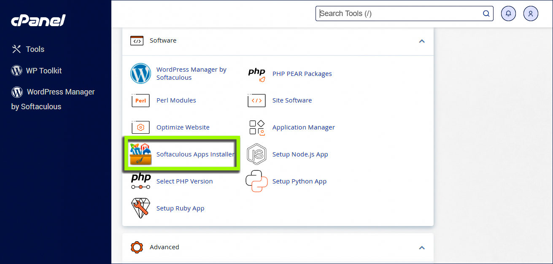Open the Setup Node.js App icon
The image size is (553, 264).
point(256,154)
